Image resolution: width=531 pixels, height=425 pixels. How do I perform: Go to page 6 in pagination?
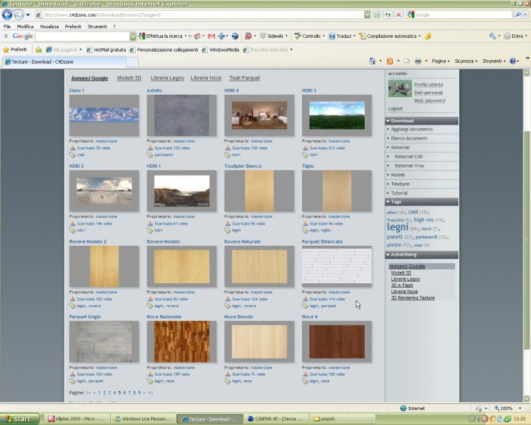point(124,392)
